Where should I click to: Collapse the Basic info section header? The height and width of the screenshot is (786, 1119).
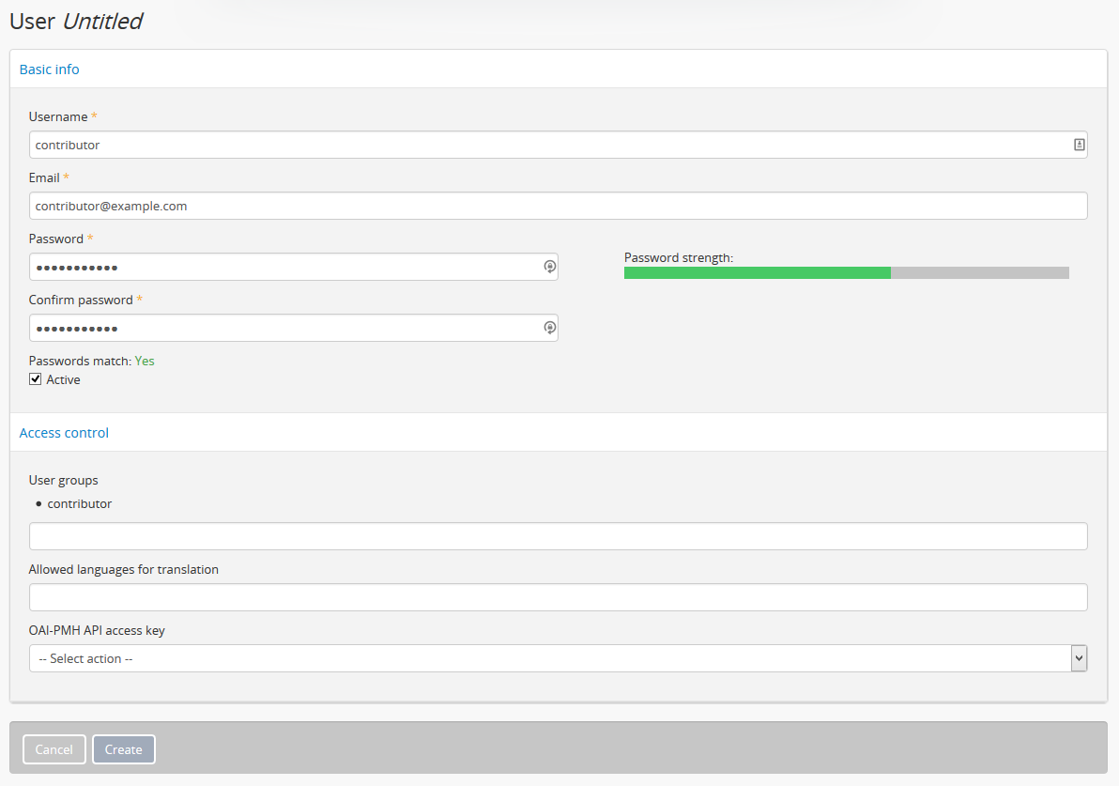[50, 69]
